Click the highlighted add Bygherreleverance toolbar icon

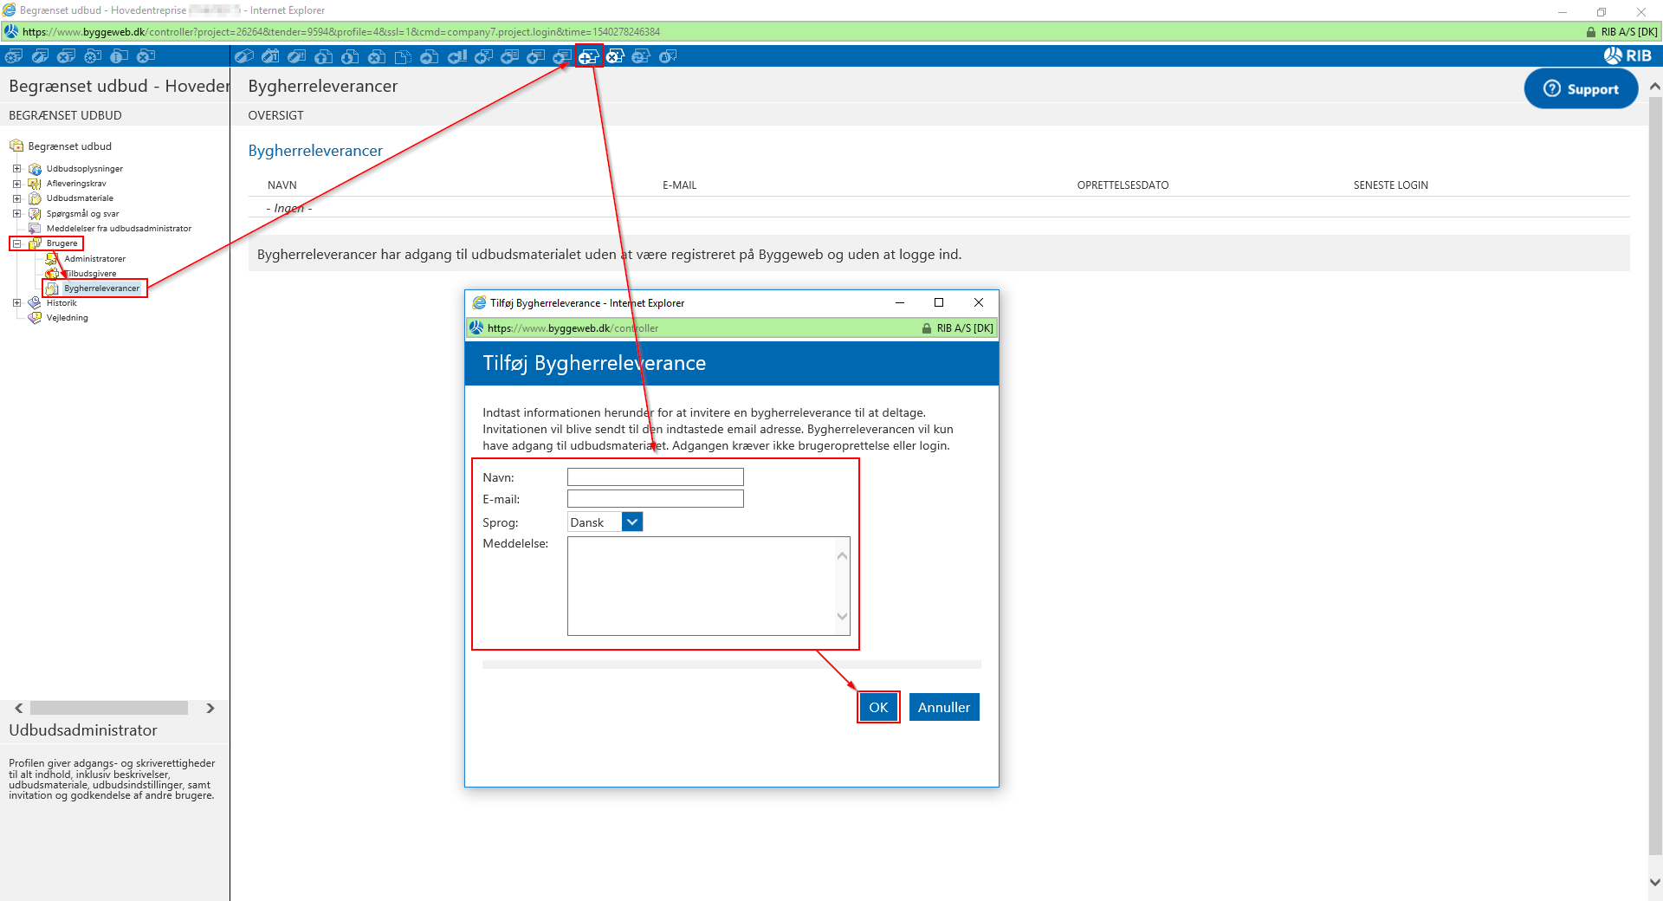pyautogui.click(x=589, y=56)
